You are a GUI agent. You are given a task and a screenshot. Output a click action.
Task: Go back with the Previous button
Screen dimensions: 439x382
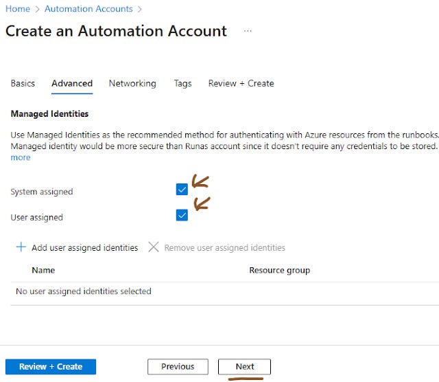click(178, 367)
